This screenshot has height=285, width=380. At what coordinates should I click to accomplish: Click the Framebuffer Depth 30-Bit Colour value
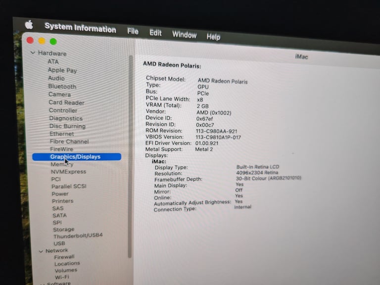(268, 178)
